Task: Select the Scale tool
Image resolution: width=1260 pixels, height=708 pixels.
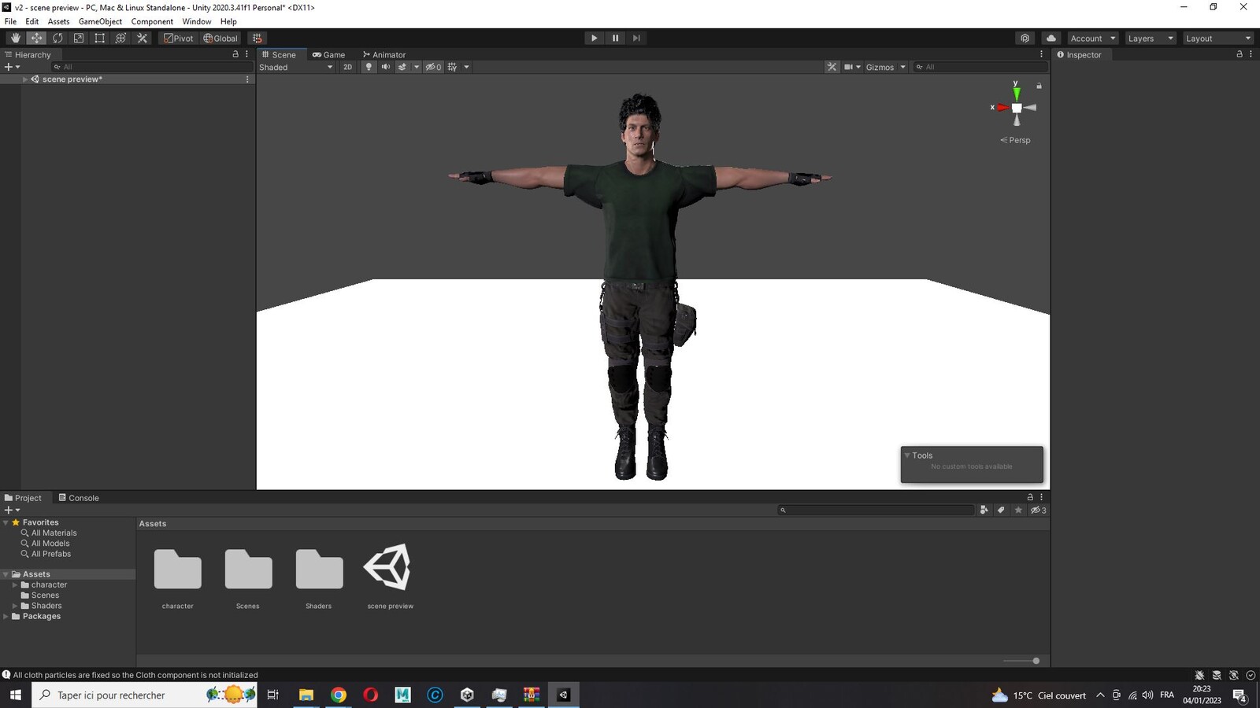Action: tap(79, 38)
